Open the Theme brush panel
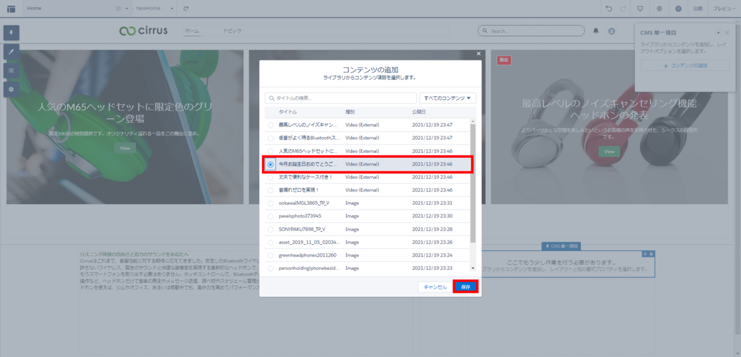 11,52
